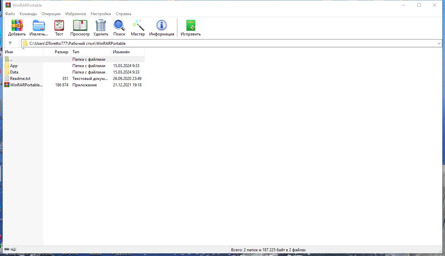Run the Тест (Test) archive tool
This screenshot has width=445, height=256.
[x=59, y=25]
